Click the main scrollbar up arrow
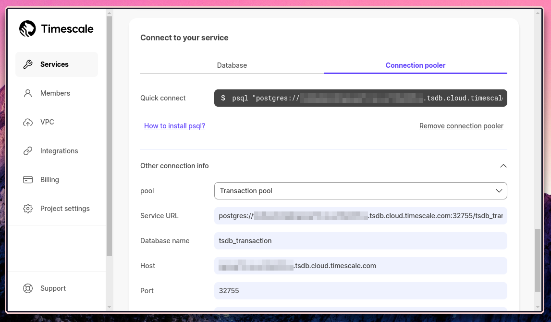551x322 pixels. coord(538,13)
